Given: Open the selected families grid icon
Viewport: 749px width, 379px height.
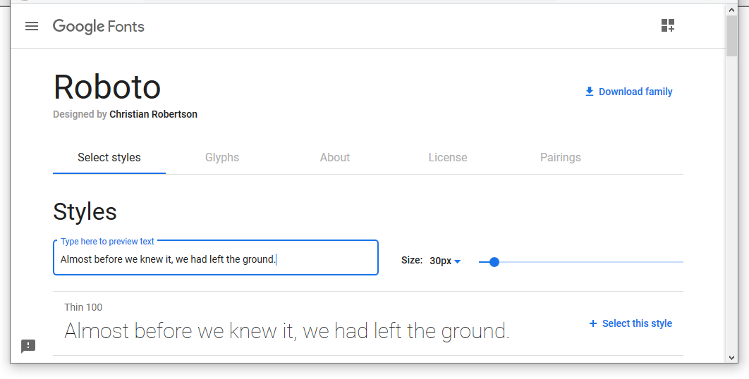Looking at the screenshot, I should (x=667, y=27).
